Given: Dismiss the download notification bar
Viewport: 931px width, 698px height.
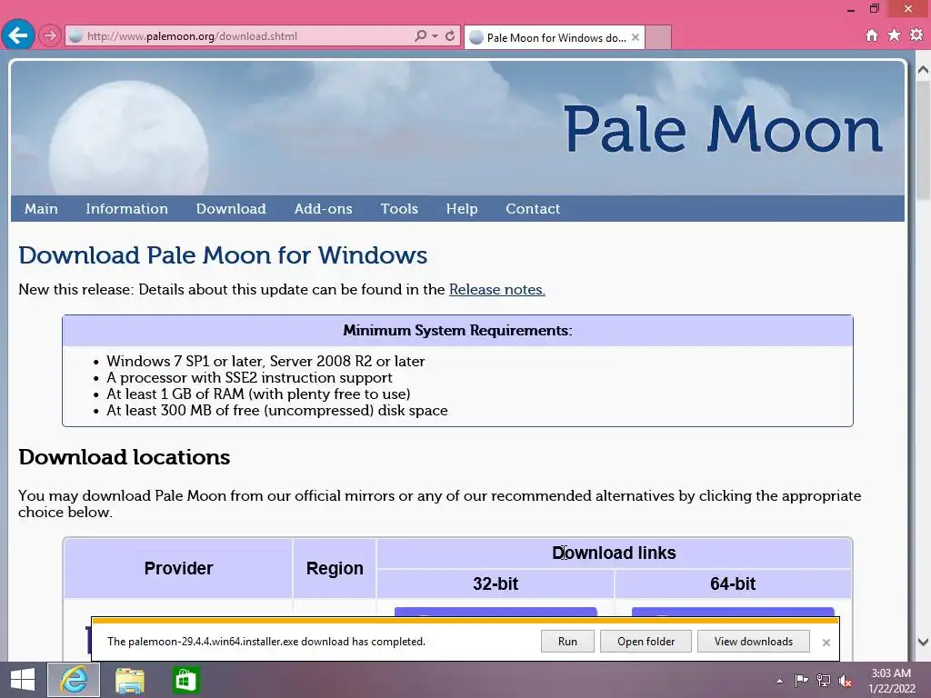Looking at the screenshot, I should 826,643.
